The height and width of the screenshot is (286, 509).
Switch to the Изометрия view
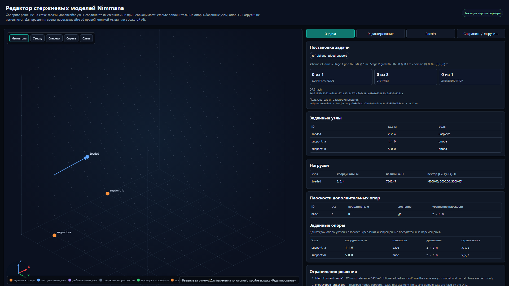click(x=19, y=38)
